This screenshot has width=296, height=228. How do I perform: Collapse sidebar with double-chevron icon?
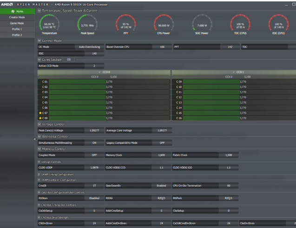pos(34,139)
